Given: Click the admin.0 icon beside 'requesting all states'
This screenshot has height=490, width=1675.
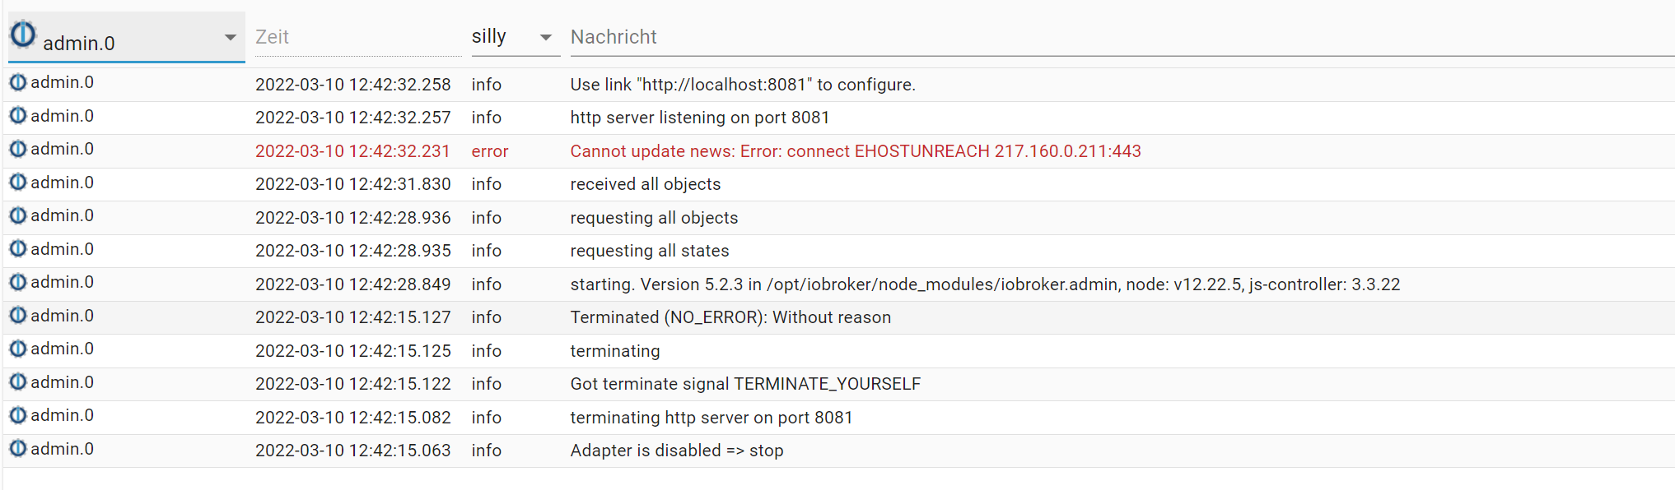Looking at the screenshot, I should pos(18,249).
